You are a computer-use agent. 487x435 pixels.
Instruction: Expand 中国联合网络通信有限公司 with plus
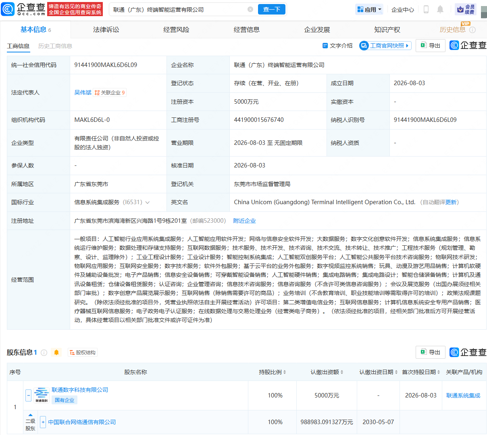coord(43,422)
